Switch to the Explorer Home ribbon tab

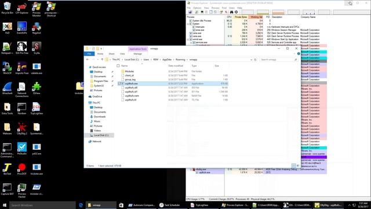(100, 54)
